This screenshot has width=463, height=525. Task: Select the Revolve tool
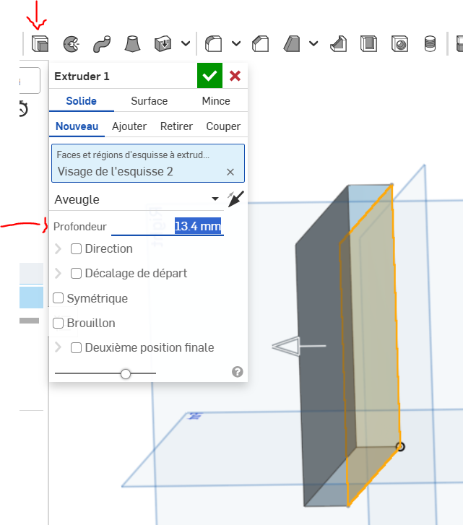point(71,43)
